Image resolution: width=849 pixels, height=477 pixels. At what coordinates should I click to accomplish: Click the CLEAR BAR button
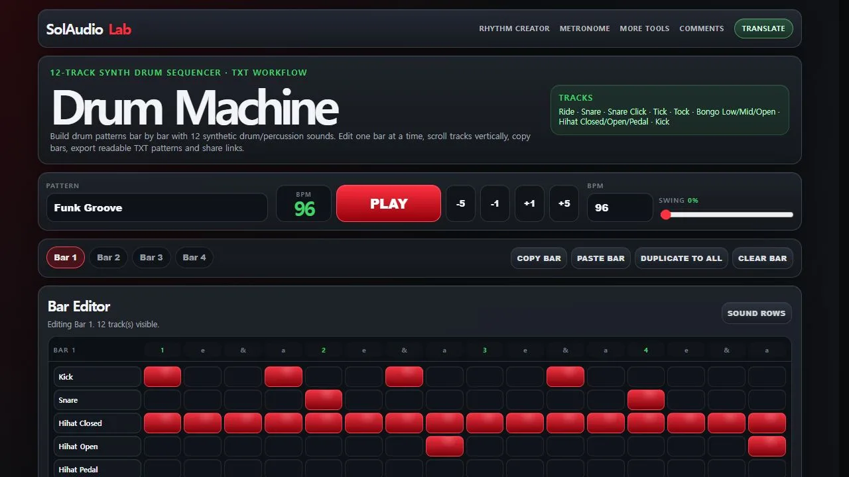point(763,258)
